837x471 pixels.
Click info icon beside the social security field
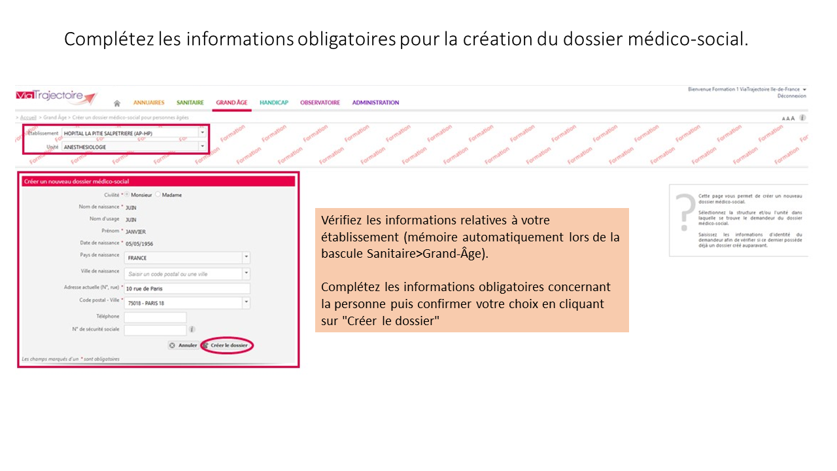(x=192, y=330)
